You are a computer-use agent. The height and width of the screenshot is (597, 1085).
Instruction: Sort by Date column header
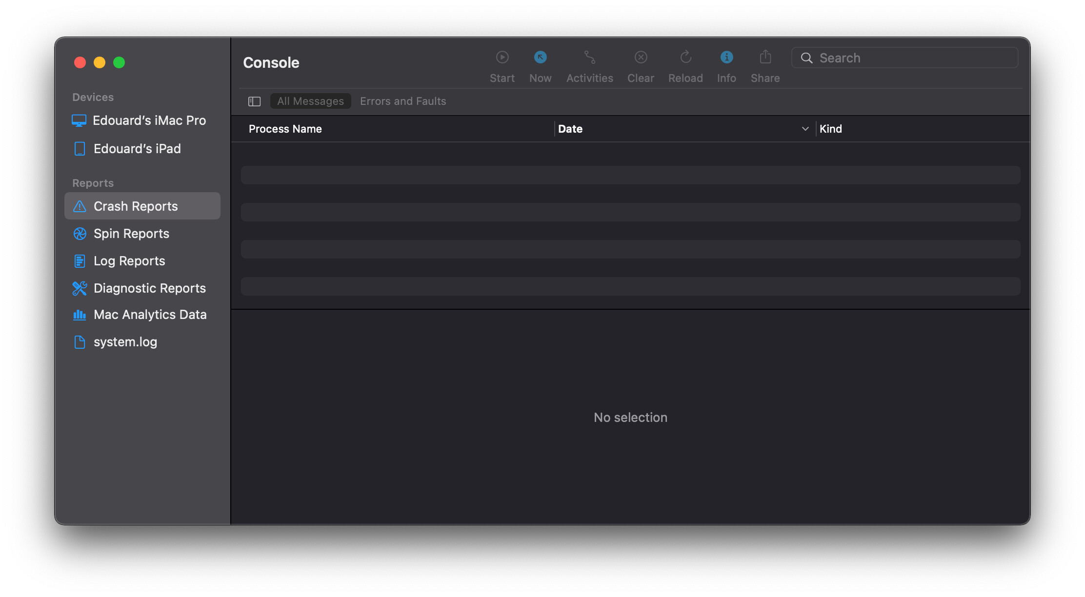point(570,129)
